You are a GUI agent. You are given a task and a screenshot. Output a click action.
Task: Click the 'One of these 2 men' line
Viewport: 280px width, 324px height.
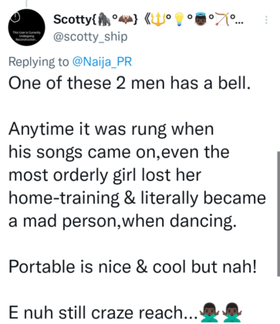(x=130, y=83)
